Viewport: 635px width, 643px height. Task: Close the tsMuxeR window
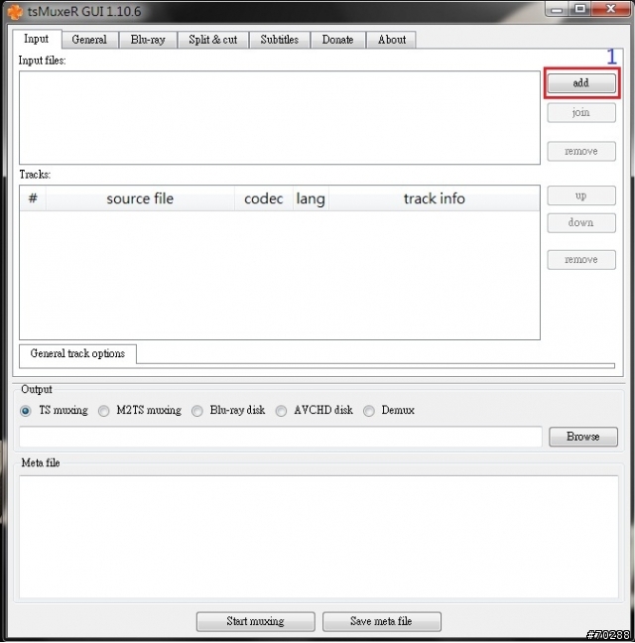611,9
